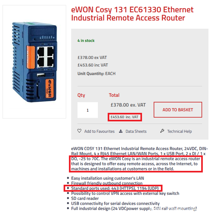Click the £378.00 ex VAT price

pyautogui.click(x=92, y=57)
